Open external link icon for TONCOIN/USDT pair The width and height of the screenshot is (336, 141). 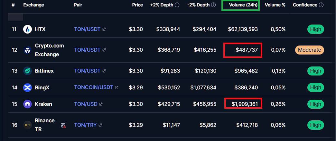click(x=117, y=88)
